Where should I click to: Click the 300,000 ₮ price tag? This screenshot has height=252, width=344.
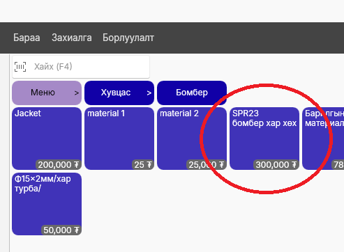point(276,165)
